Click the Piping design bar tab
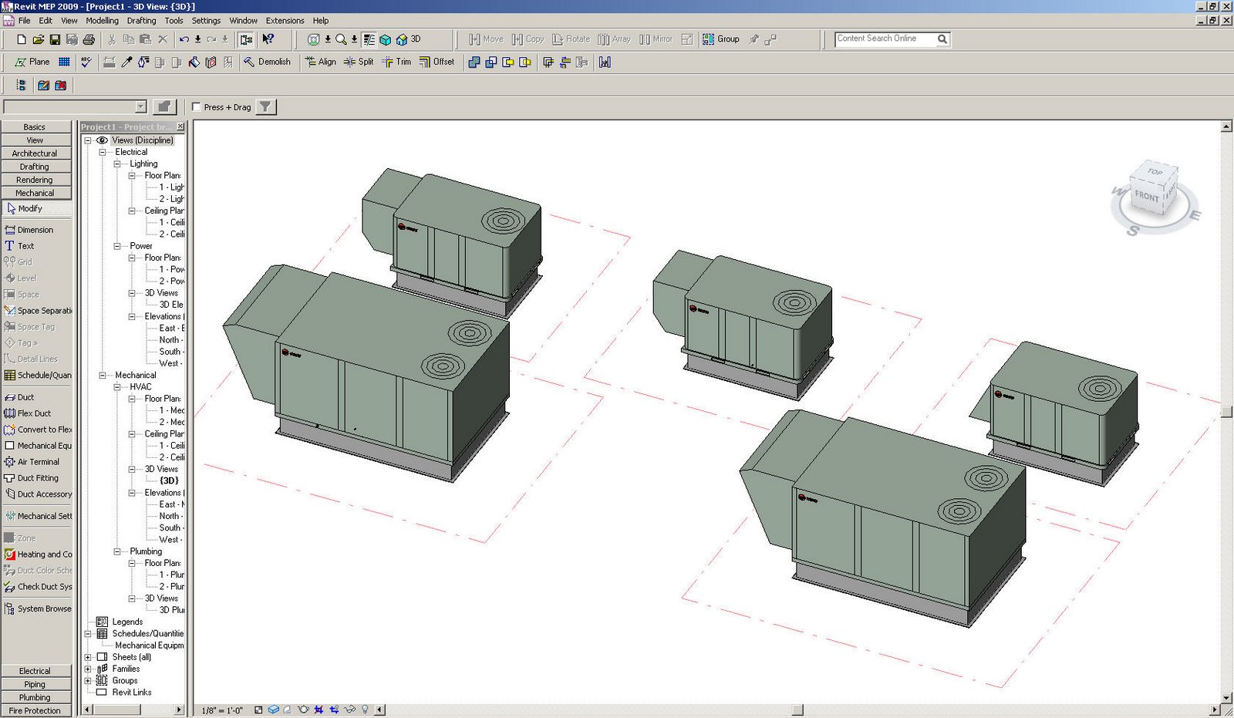This screenshot has height=718, width=1234. pos(35,684)
